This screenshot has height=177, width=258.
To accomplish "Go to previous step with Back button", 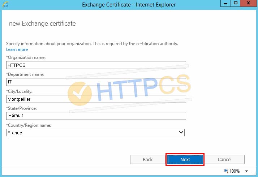I will (x=147, y=159).
